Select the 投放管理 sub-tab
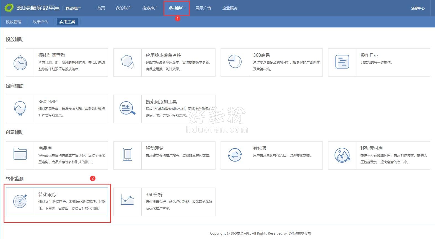This screenshot has width=435, height=239. (x=14, y=22)
